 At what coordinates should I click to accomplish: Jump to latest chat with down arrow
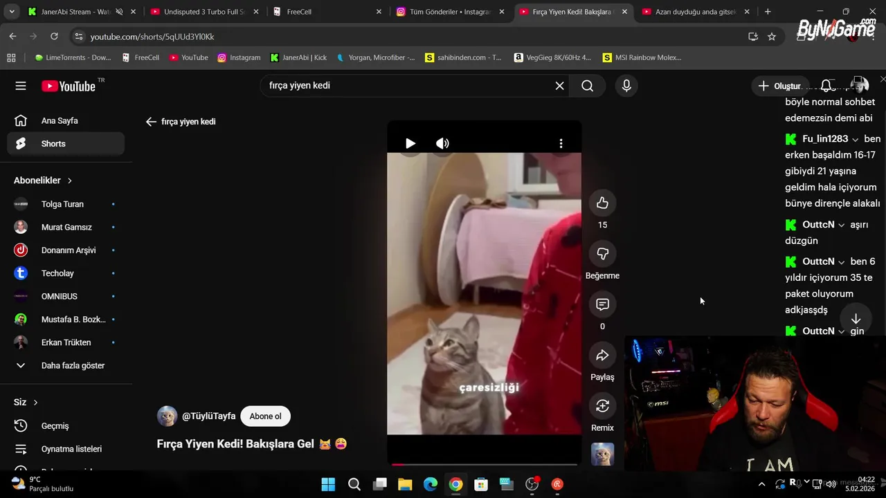(856, 319)
